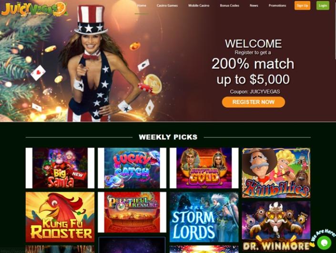
Task: Click the page scrollbar on right edge
Action: click(335, 30)
